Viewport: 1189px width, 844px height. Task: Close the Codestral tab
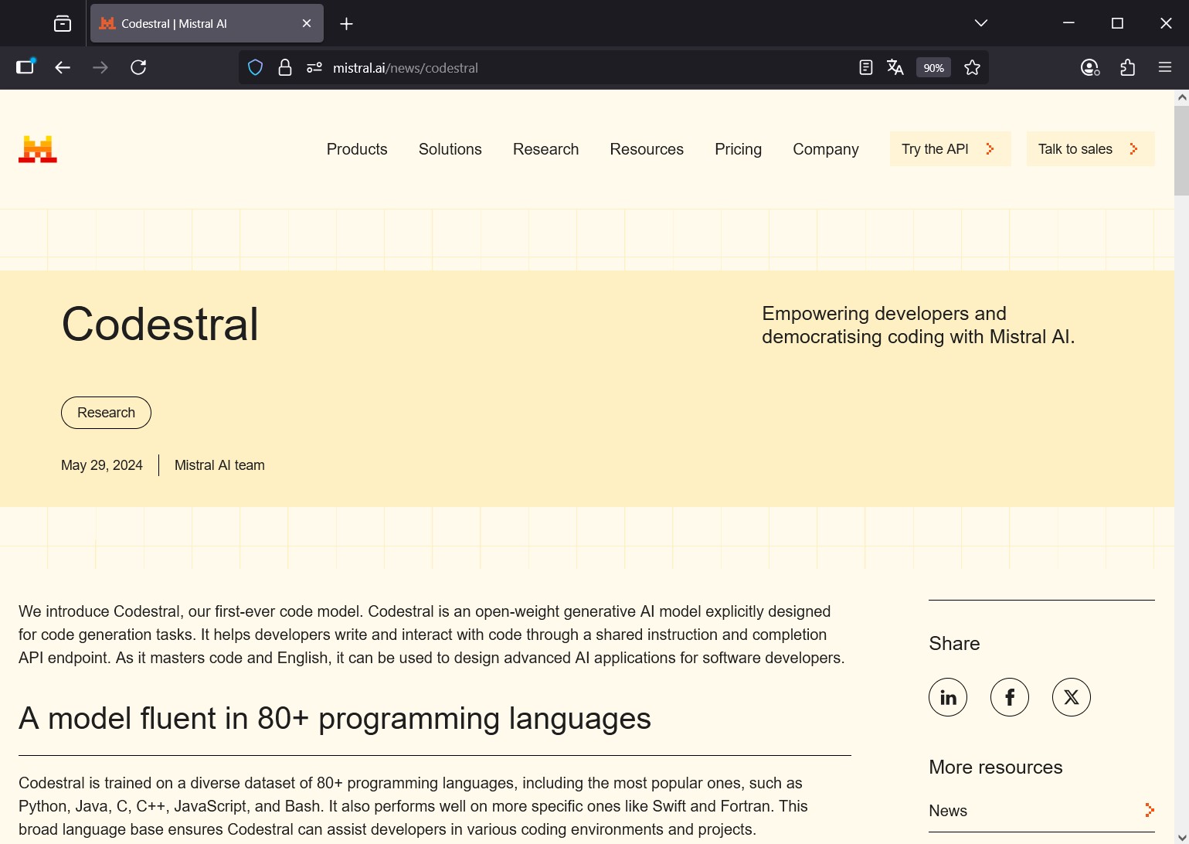pyautogui.click(x=307, y=24)
